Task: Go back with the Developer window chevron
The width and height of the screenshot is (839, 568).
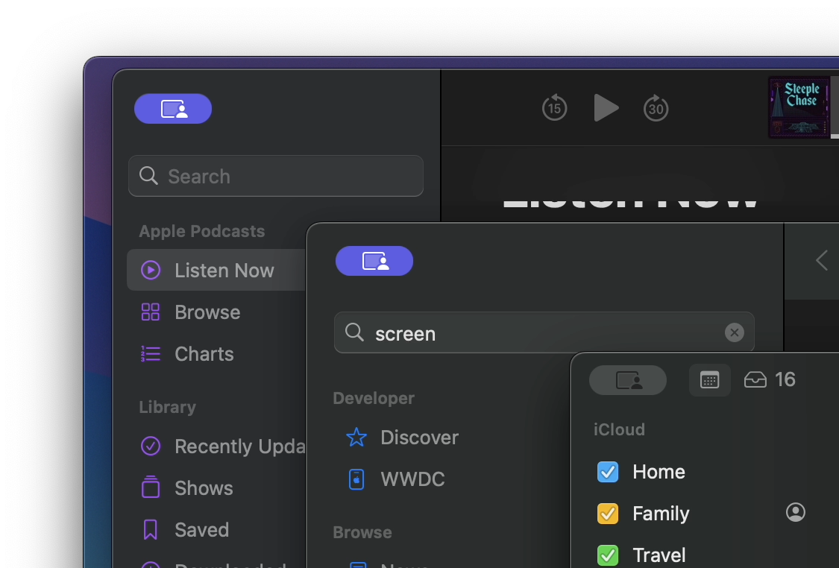Action: [x=822, y=260]
